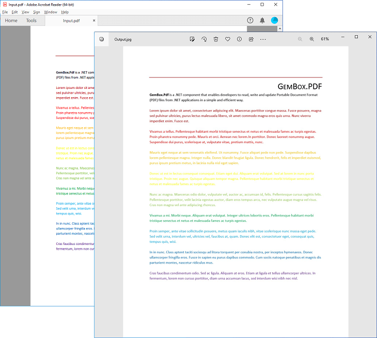Click the 61% zoom level indicator

click(325, 39)
